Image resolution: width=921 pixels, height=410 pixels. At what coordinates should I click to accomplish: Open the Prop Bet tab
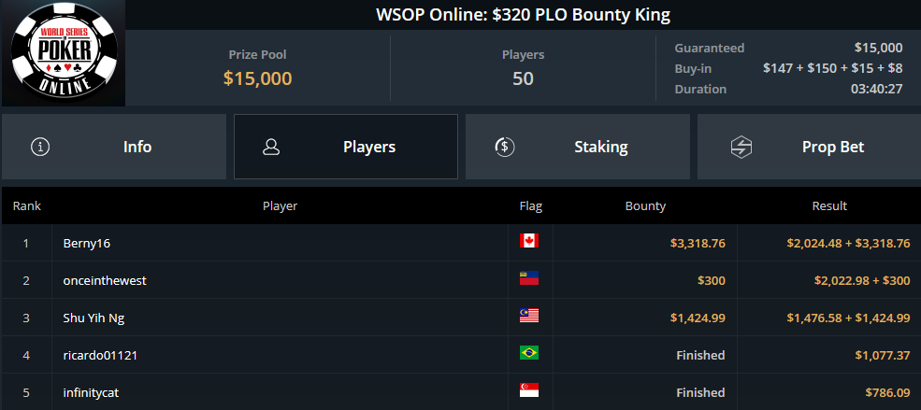(809, 147)
